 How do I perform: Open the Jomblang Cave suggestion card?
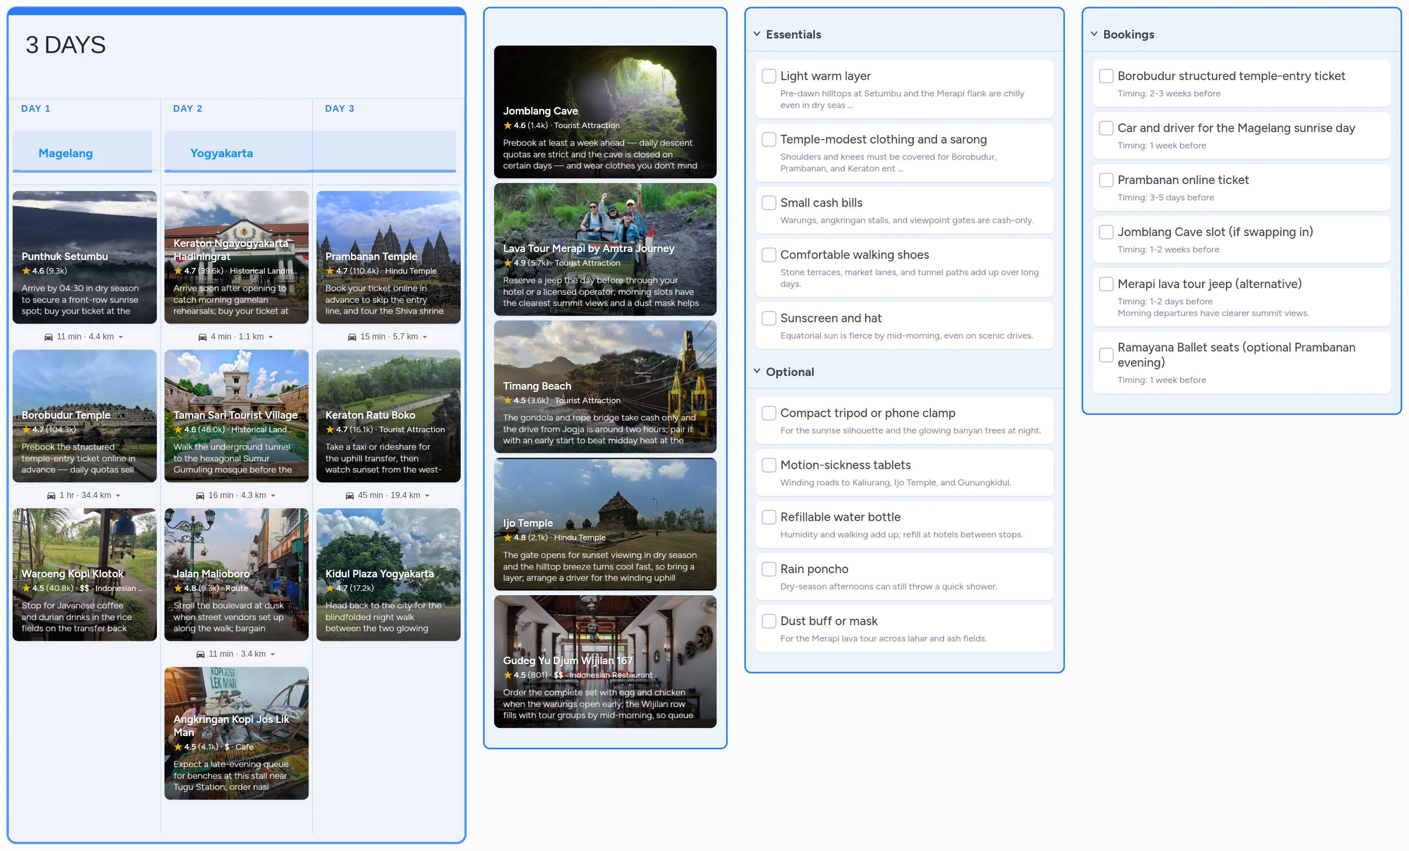click(605, 112)
